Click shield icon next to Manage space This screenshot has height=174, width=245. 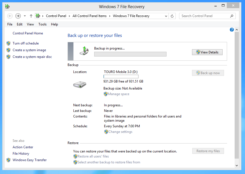pos(106,94)
